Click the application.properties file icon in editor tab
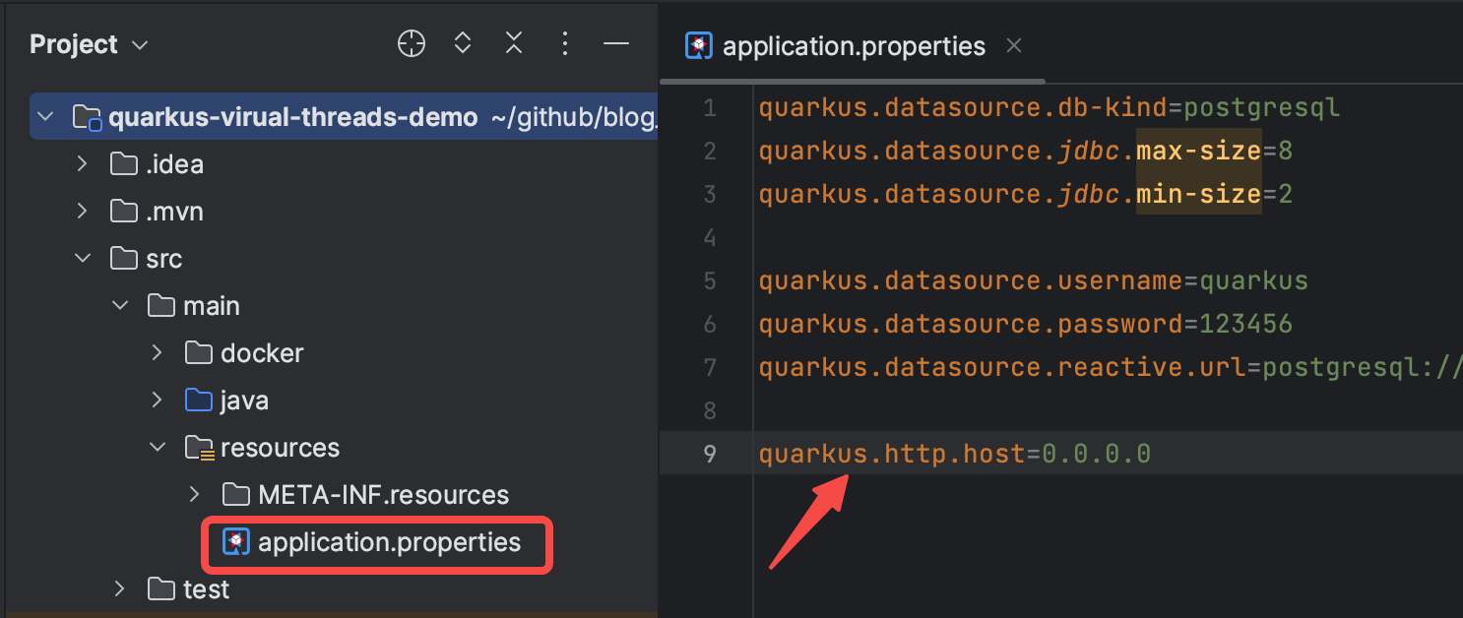 (x=699, y=46)
